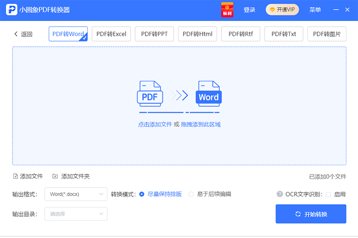Switch to the PDF转Excel tab
Image resolution: width=358 pixels, height=238 pixels.
111,34
